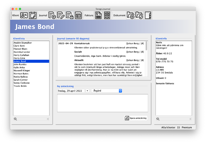Click the 2022-04-29 journal date
The image size is (206, 143).
66,44
